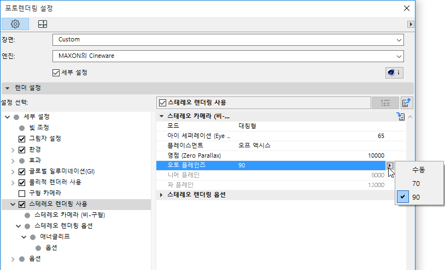This screenshot has height=270, width=445.
Task: Select the 빛 조정 tree item
Action: pyautogui.click(x=39, y=128)
